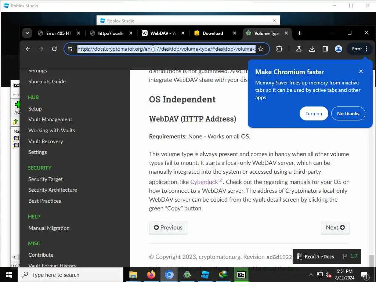Decline Memory Saver with No thanks
The height and width of the screenshot is (282, 376).
pos(348,114)
